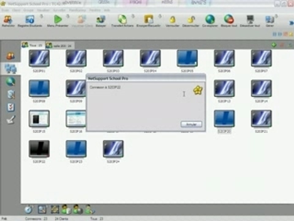Select the S203P02 student thumbnail
The width and height of the screenshot is (294, 221).
pos(76,58)
